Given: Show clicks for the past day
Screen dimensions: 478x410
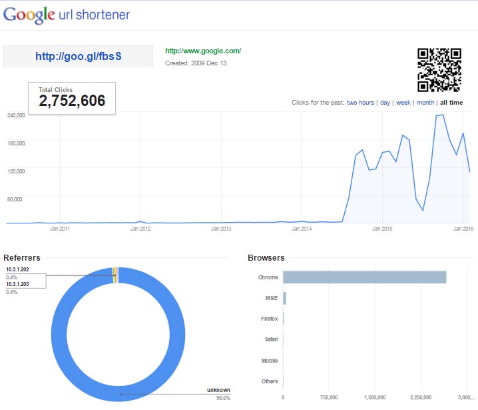Looking at the screenshot, I should click(385, 103).
